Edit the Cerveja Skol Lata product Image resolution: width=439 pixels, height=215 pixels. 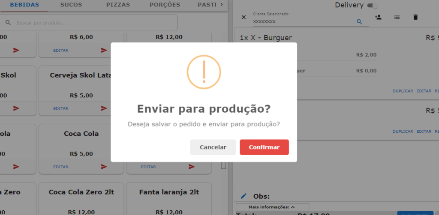click(x=61, y=108)
